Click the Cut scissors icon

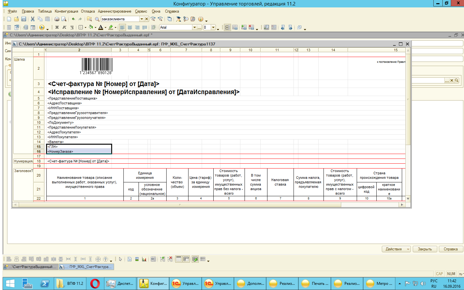pyautogui.click(x=33, y=19)
